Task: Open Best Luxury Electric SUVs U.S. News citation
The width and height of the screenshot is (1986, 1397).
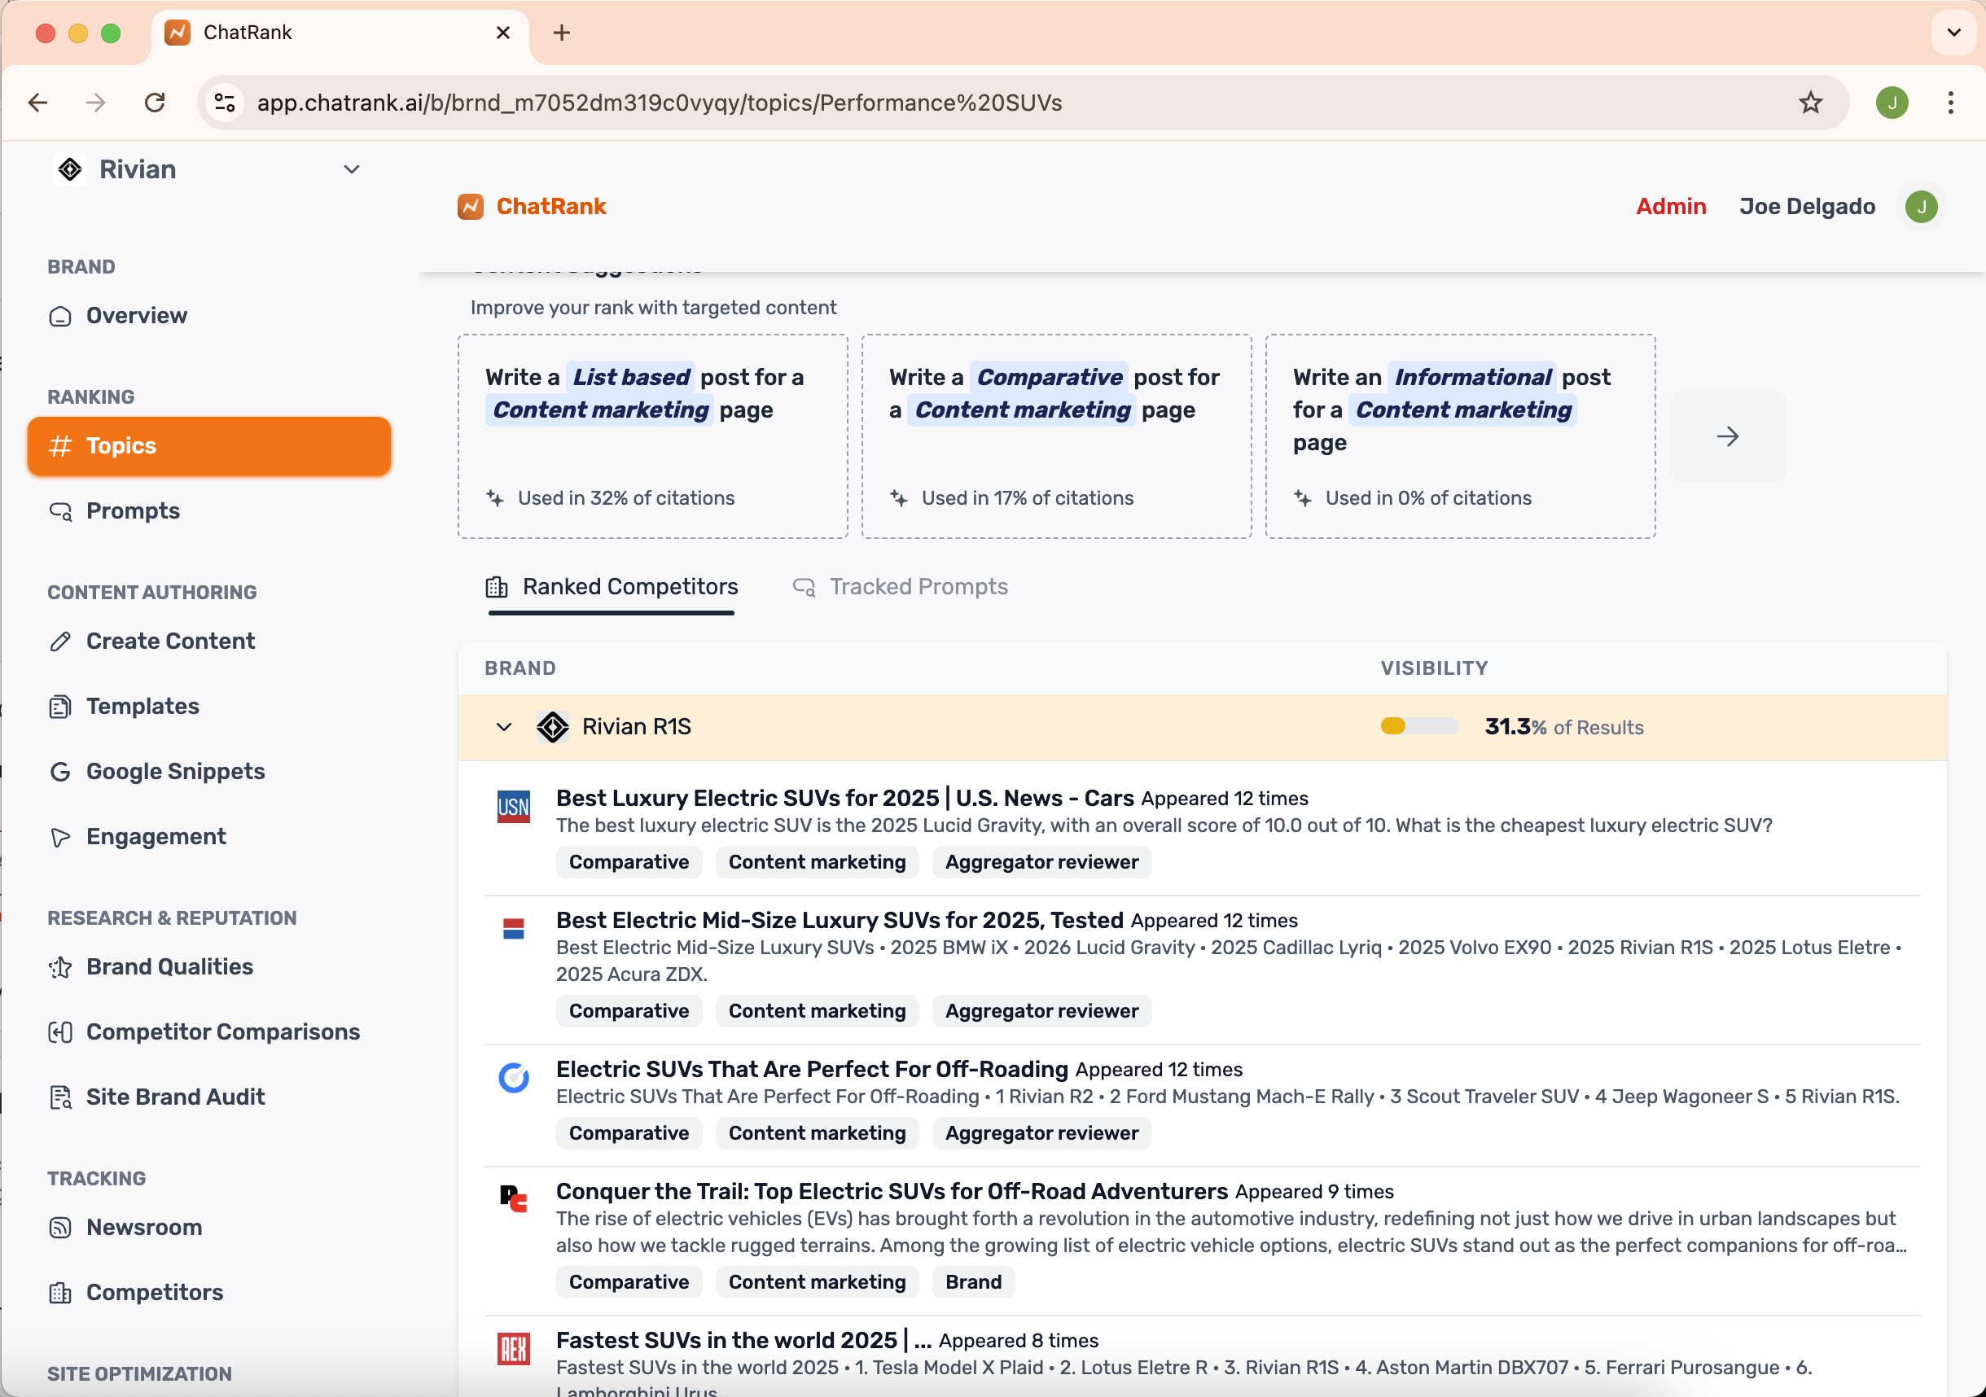Action: (844, 799)
